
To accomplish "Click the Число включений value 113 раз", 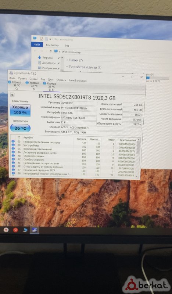I will 132,120.
